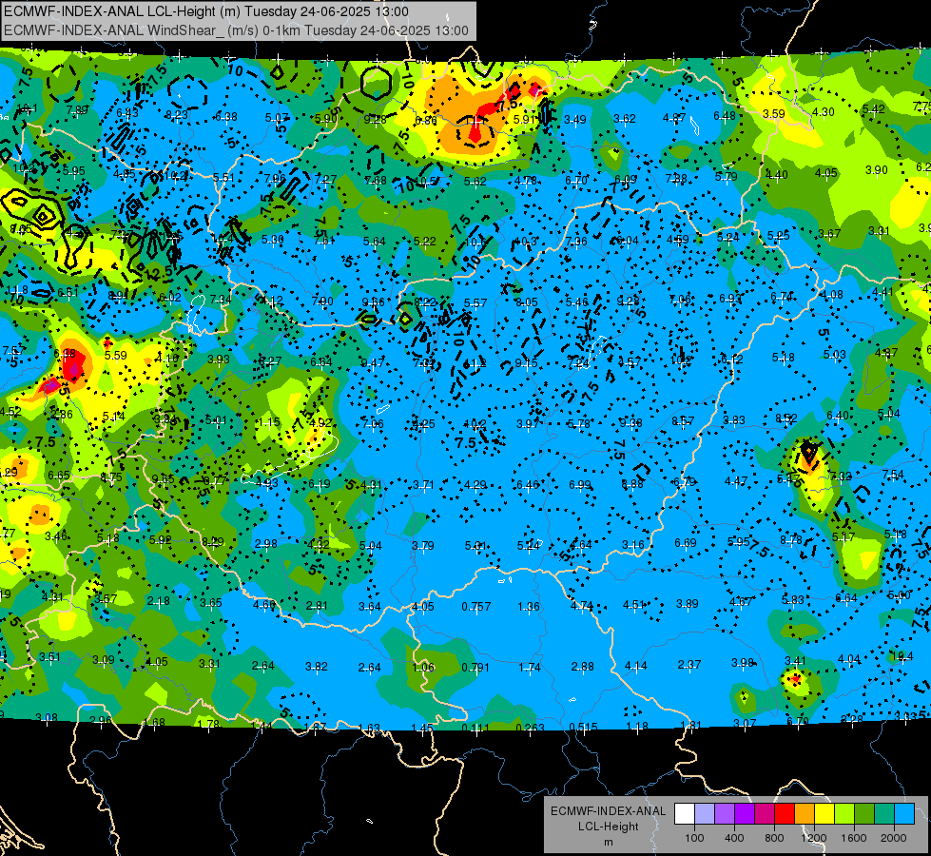Click grid value '6.99'
931x856 pixels.
(x=580, y=485)
